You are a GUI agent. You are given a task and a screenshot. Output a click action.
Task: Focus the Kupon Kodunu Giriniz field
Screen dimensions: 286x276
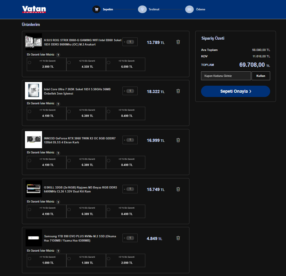click(x=226, y=76)
